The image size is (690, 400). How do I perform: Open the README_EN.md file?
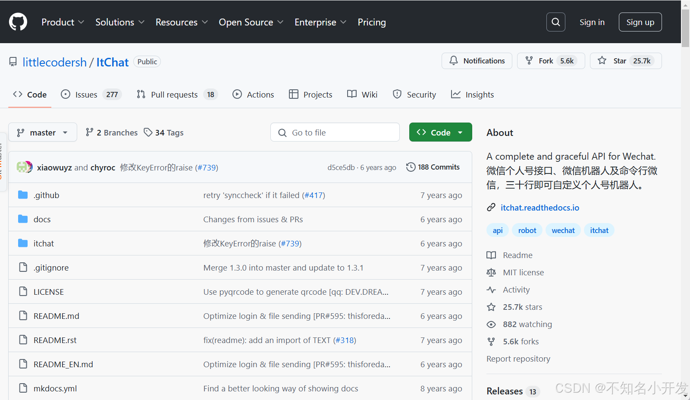coord(63,364)
